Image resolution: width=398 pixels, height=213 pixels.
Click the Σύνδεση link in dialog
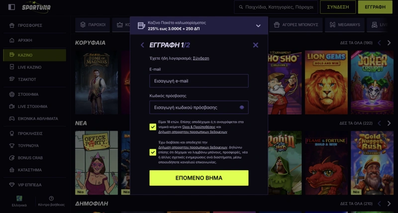[x=201, y=58]
